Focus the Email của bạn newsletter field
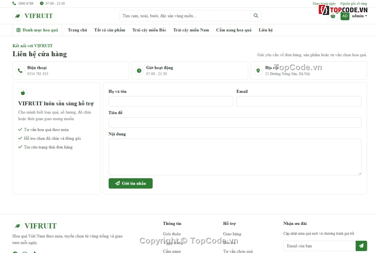This screenshot has width=377, height=253. point(319,246)
